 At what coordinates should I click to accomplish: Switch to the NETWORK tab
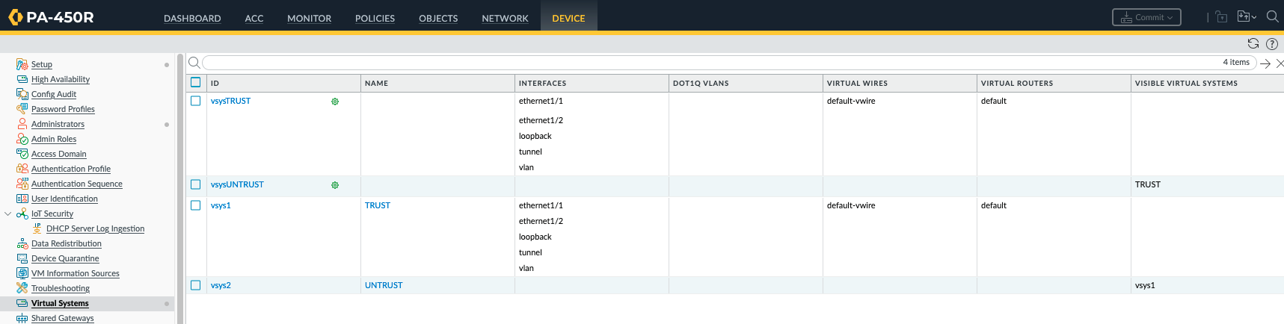(x=505, y=18)
